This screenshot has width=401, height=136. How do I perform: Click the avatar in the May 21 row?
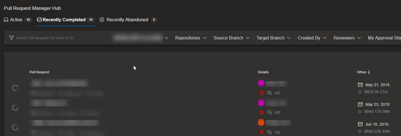261,83
